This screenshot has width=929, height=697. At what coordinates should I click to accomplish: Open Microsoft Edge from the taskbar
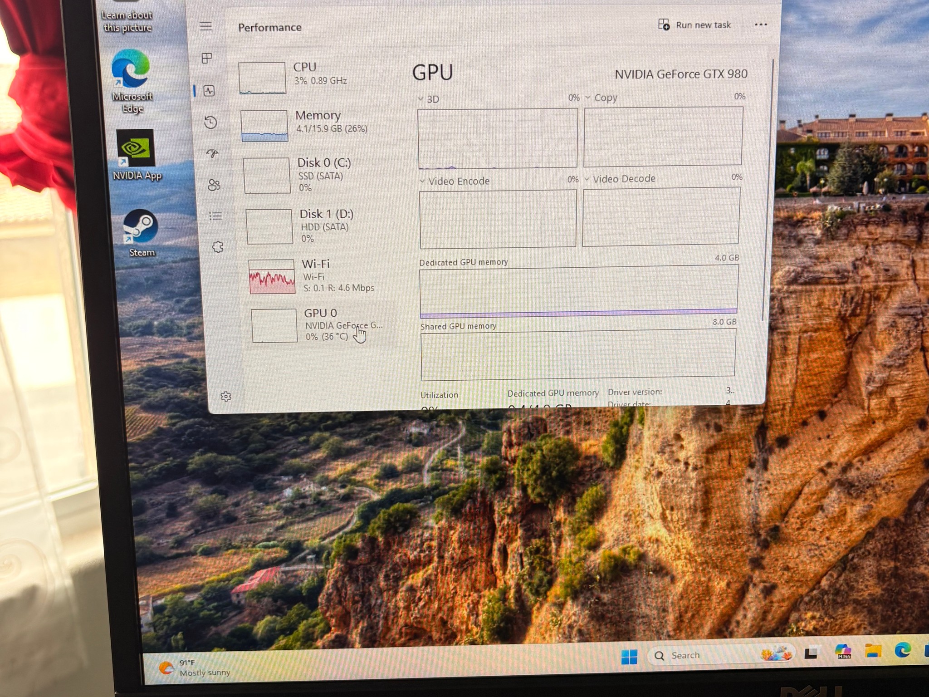pyautogui.click(x=903, y=650)
